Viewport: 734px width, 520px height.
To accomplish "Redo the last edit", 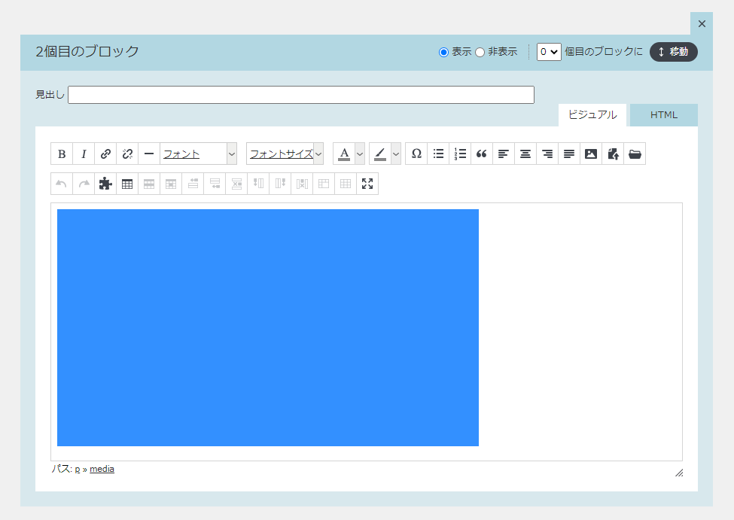I will (x=84, y=184).
